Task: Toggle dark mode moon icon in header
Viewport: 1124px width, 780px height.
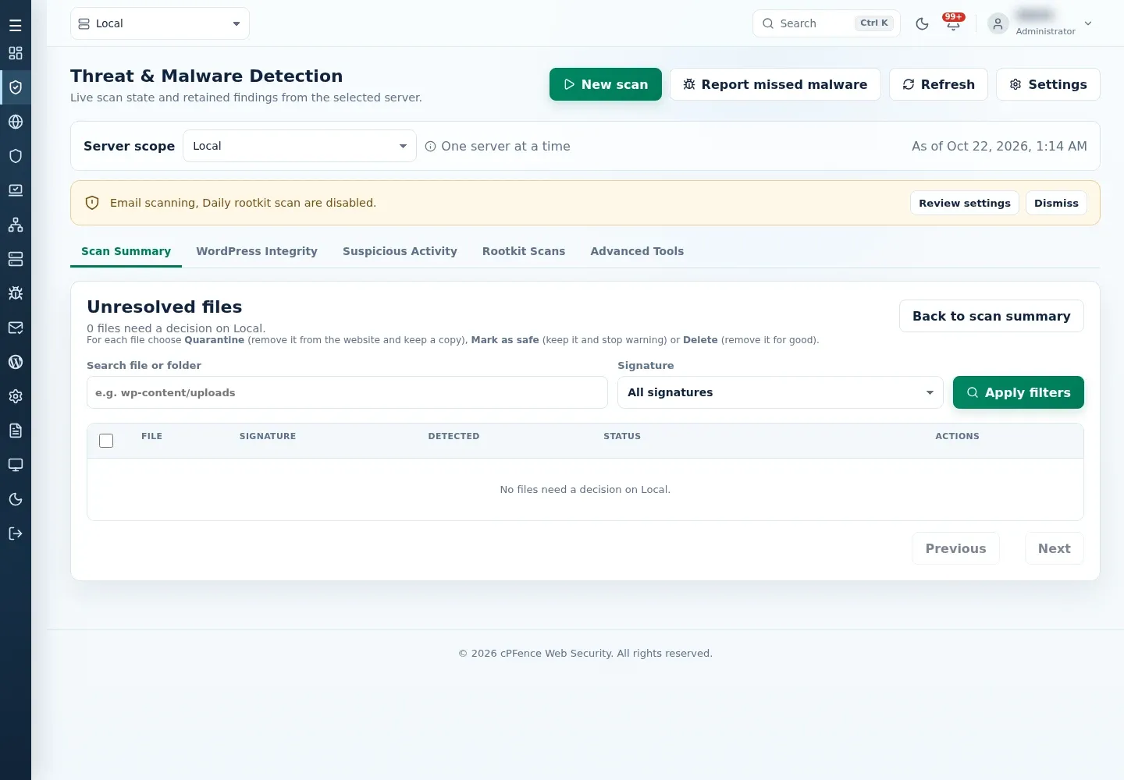Action: click(922, 23)
